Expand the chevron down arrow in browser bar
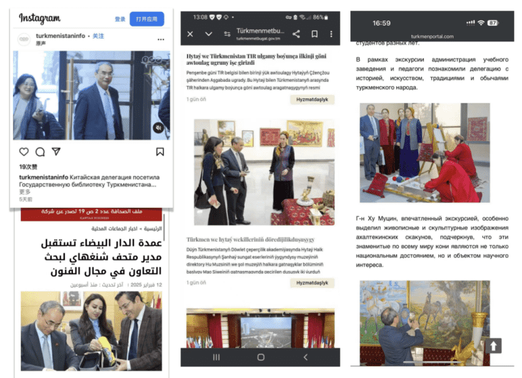Viewport: 522px width, 378px height. tap(209, 33)
